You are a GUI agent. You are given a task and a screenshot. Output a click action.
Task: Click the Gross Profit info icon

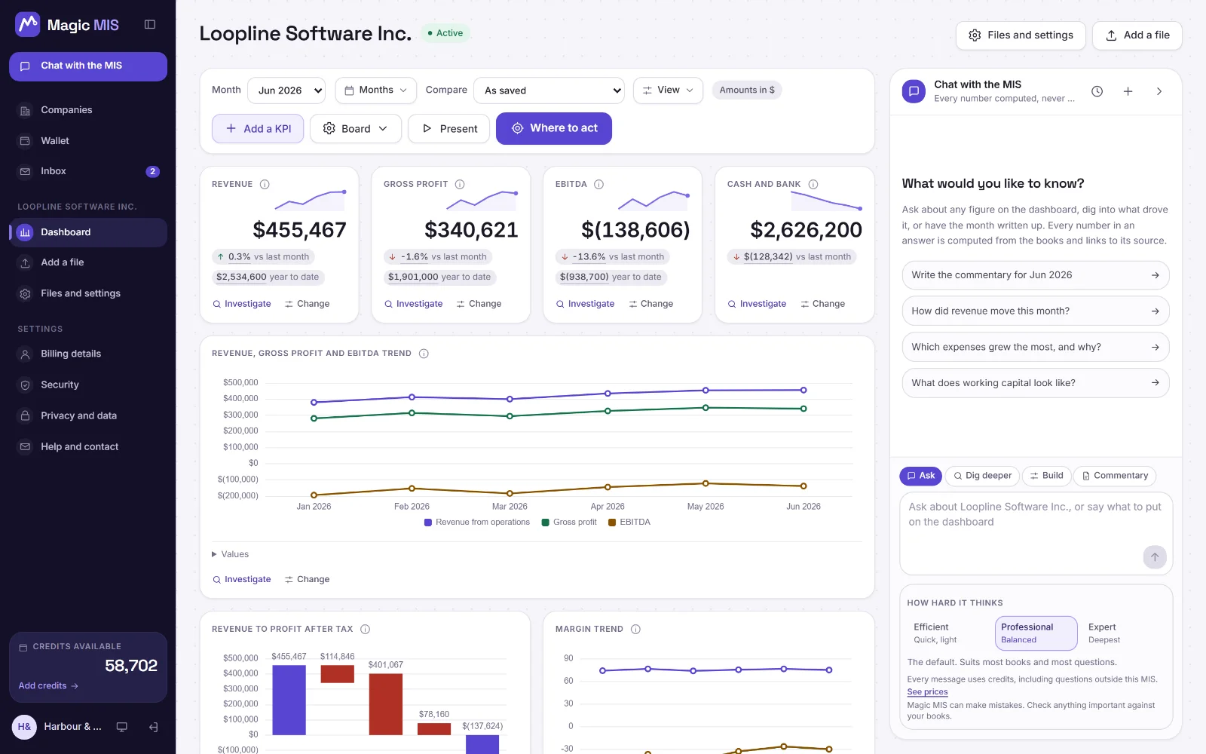pos(460,184)
